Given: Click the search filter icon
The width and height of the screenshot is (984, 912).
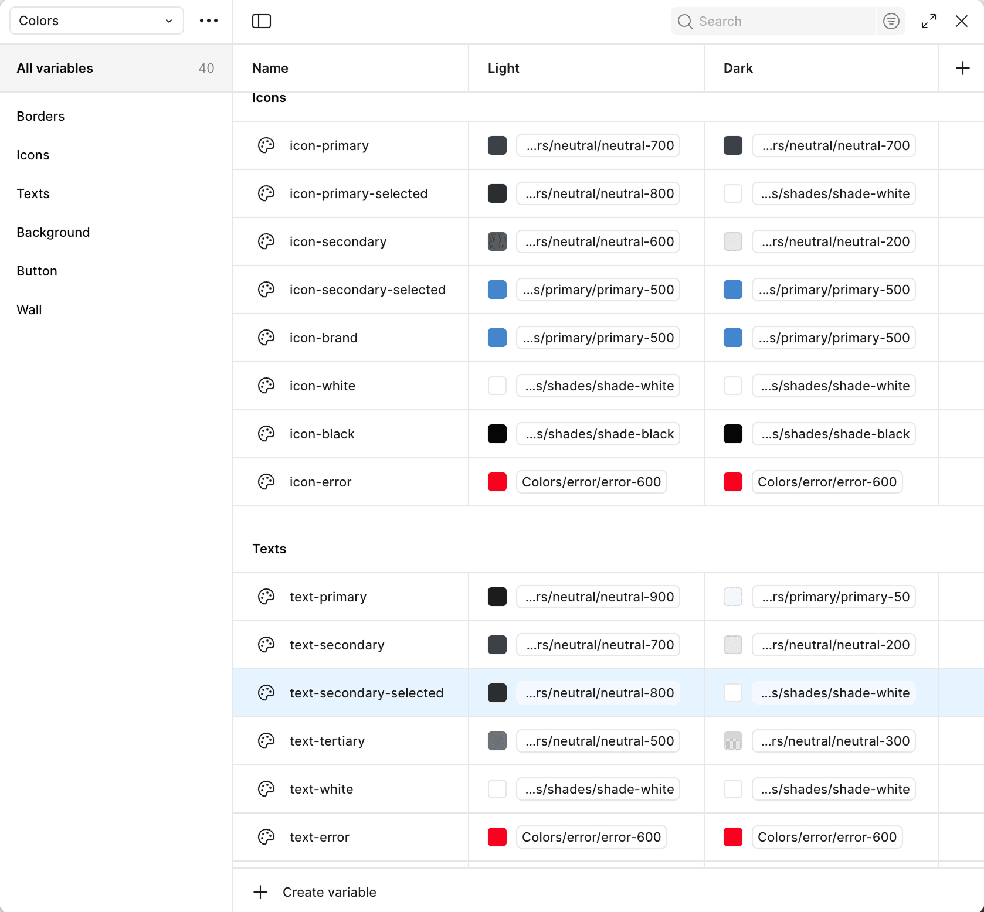Looking at the screenshot, I should point(891,21).
